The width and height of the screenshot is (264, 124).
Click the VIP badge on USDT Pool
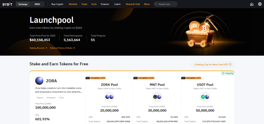point(183,78)
